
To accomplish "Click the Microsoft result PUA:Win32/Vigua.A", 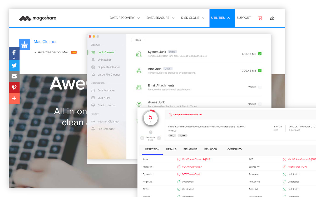I will (192, 167).
